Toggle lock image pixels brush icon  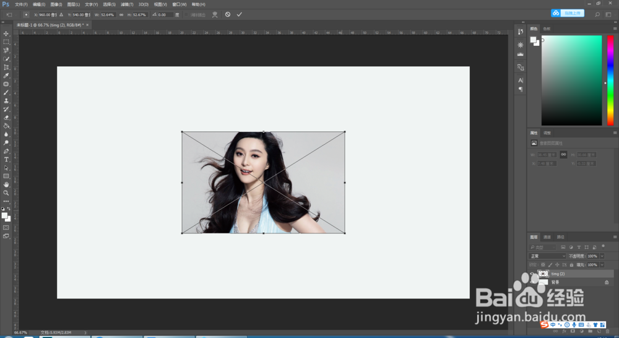click(x=550, y=265)
